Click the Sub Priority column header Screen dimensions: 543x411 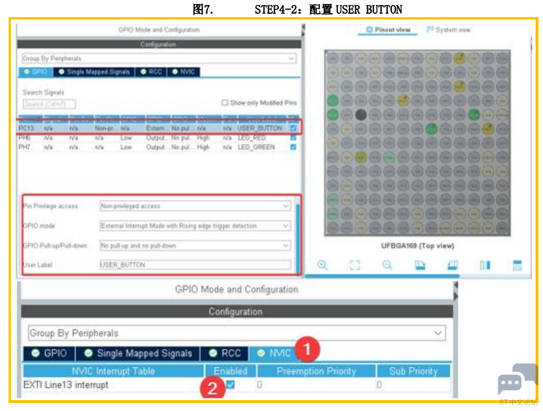pyautogui.click(x=414, y=371)
